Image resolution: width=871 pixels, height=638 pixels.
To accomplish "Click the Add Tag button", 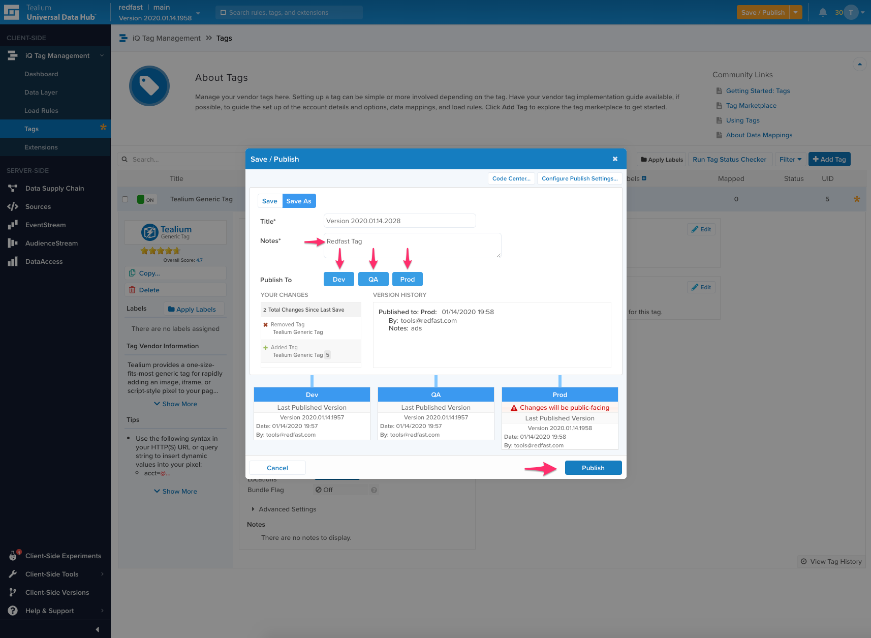I will tap(829, 159).
